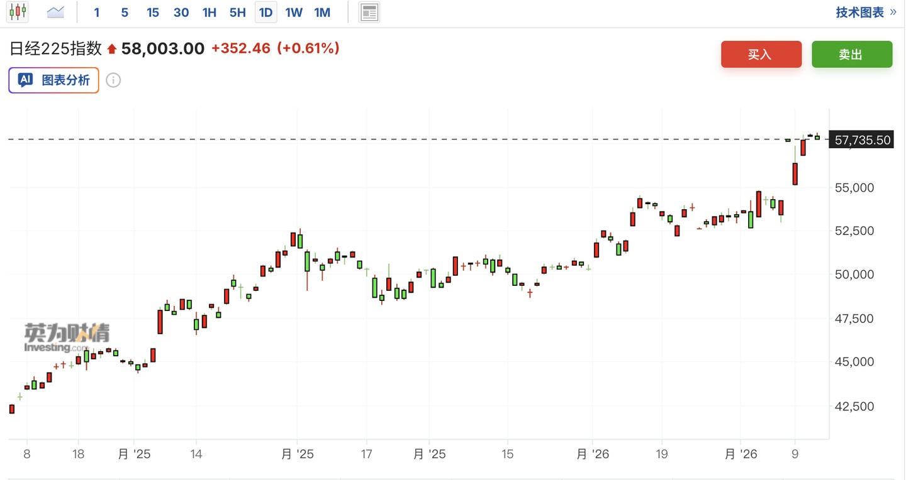Choose the 15-minute interval
The width and height of the screenshot is (906, 480).
(x=153, y=13)
